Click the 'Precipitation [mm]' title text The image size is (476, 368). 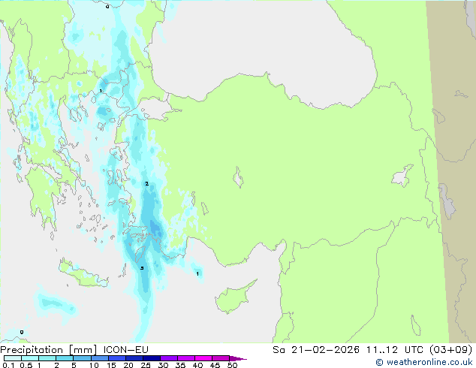(x=49, y=350)
